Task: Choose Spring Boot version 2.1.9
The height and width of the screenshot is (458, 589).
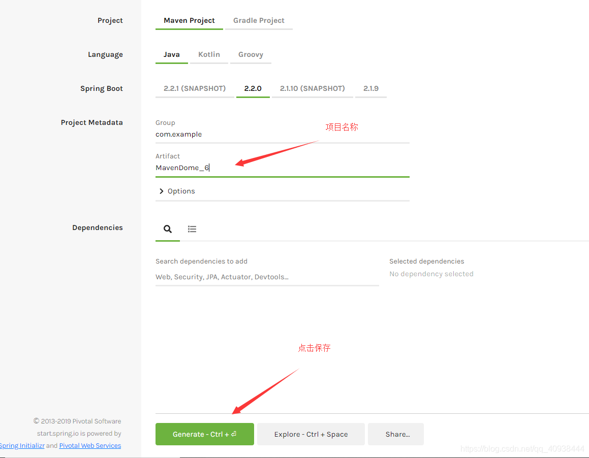Action: [x=371, y=88]
